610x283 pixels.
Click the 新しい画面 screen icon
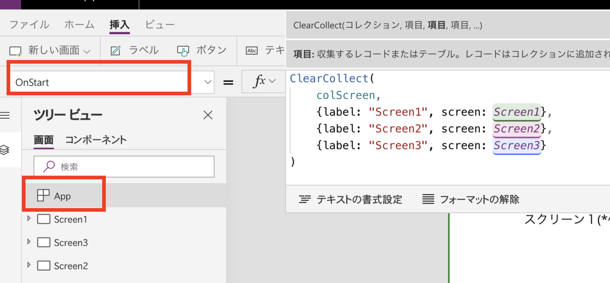[16, 51]
